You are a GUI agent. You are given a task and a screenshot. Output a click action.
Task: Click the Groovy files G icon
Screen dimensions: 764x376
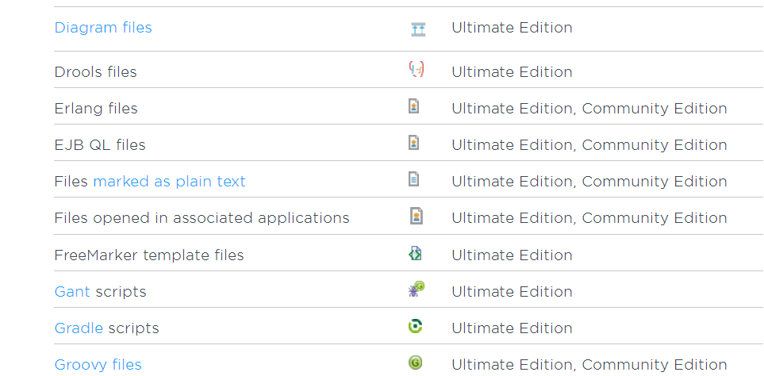(415, 363)
